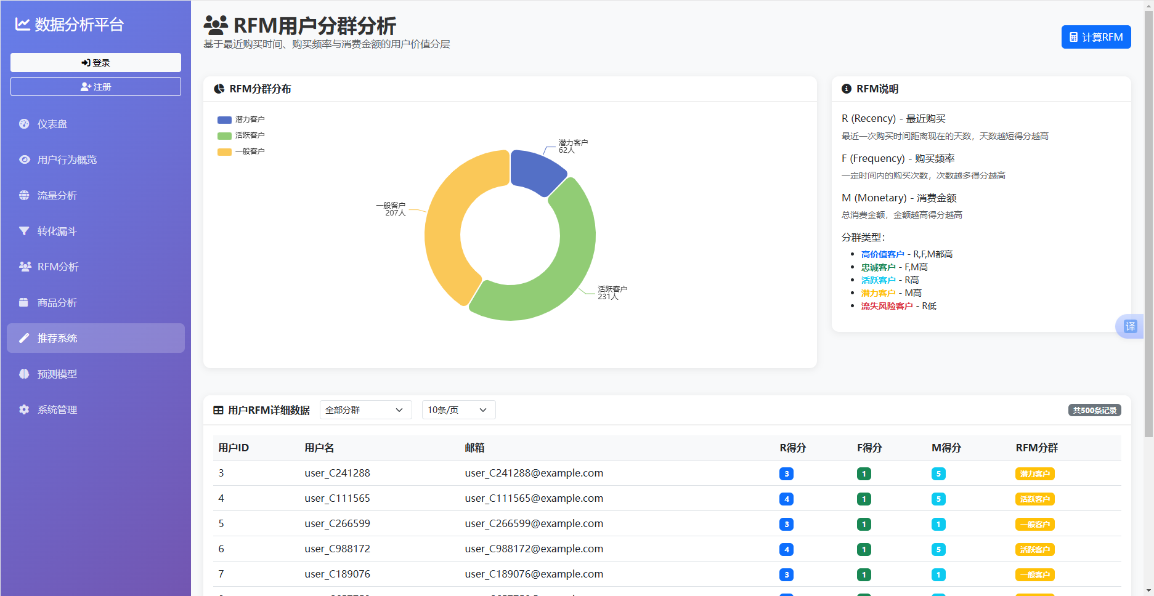This screenshot has height=596, width=1154.
Task: Click 流失风险客户 in segment type list
Action: click(887, 306)
